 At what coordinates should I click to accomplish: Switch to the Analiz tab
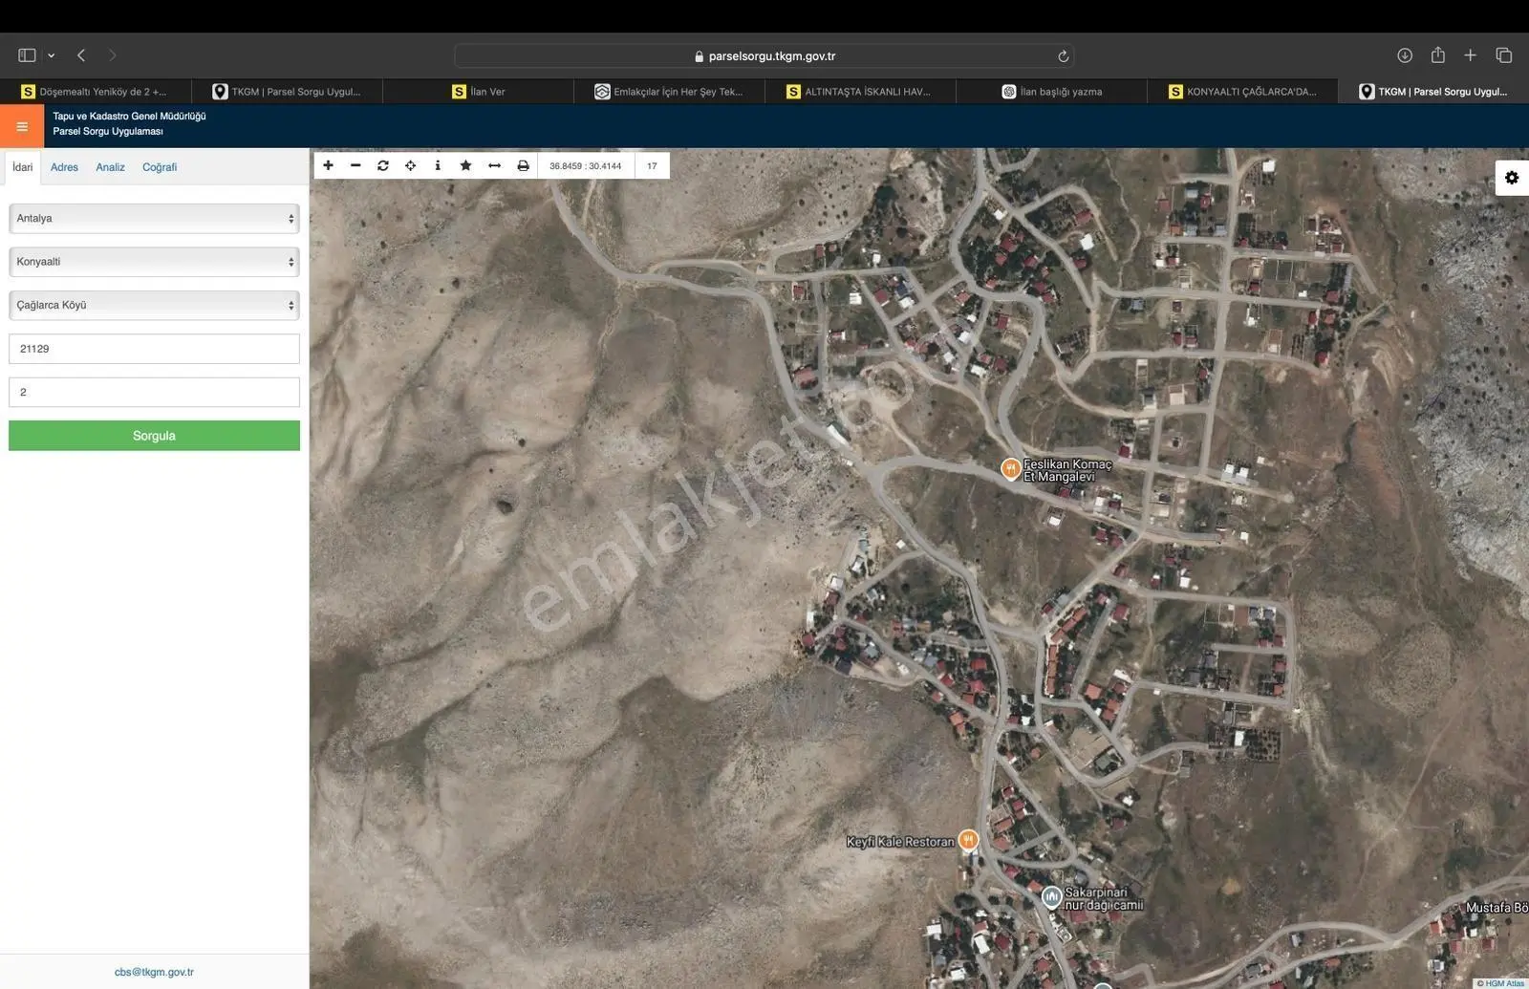110,167
